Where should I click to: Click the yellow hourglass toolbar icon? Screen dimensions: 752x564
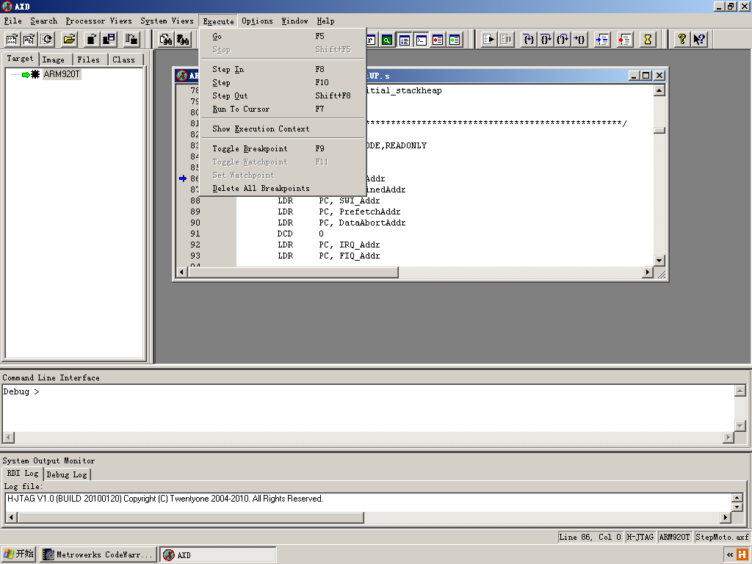point(648,40)
